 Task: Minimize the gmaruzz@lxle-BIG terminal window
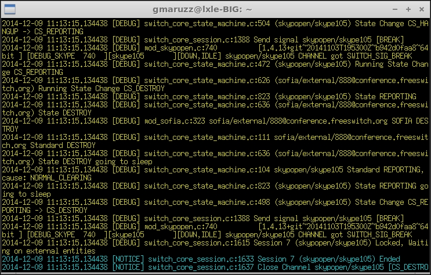395,9
